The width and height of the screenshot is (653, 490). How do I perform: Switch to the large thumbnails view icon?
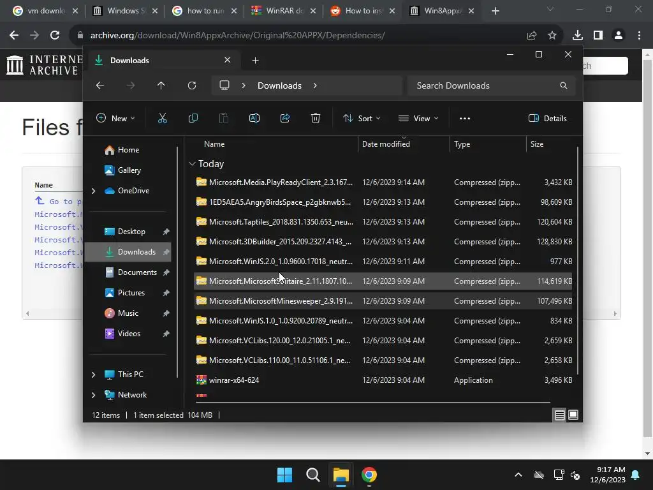click(x=573, y=415)
